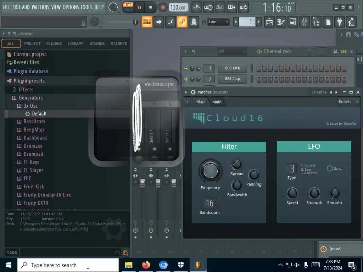This screenshot has height=272, width=363.
Task: Stop playback with the stop button
Action: 151,7
